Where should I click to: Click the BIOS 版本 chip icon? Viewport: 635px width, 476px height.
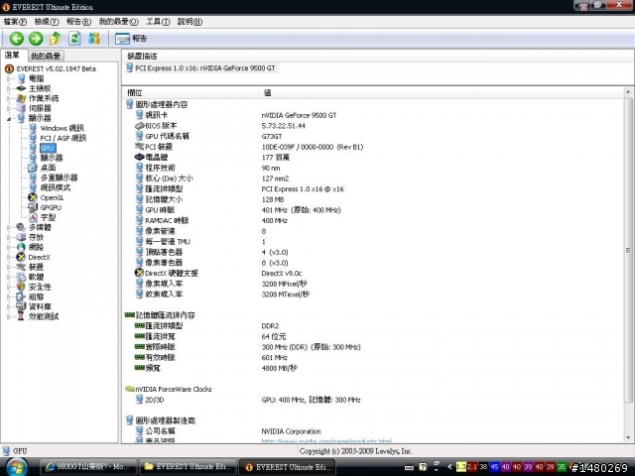[139, 126]
